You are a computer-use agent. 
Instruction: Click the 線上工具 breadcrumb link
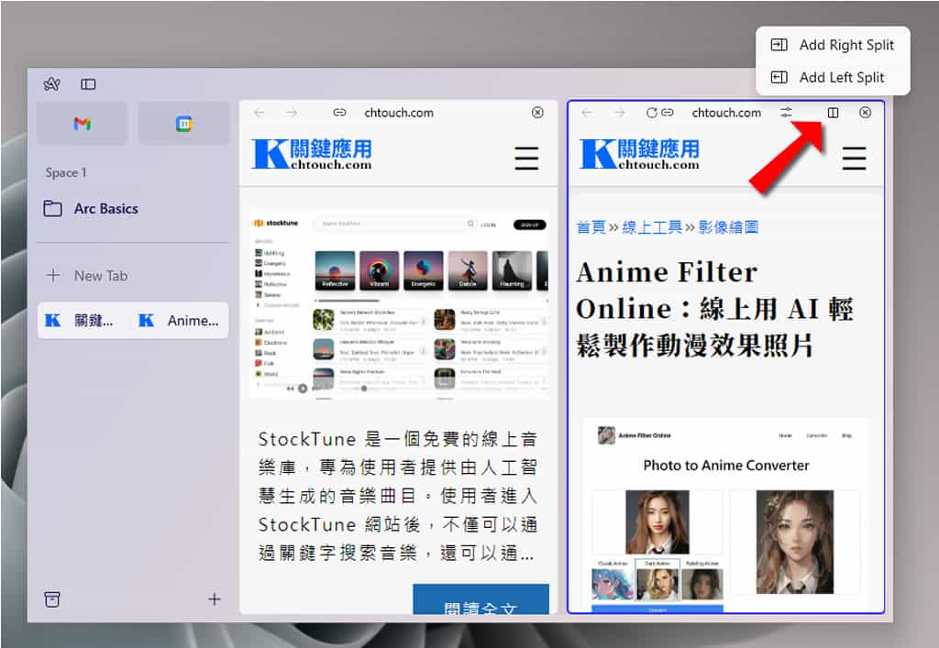click(x=652, y=227)
